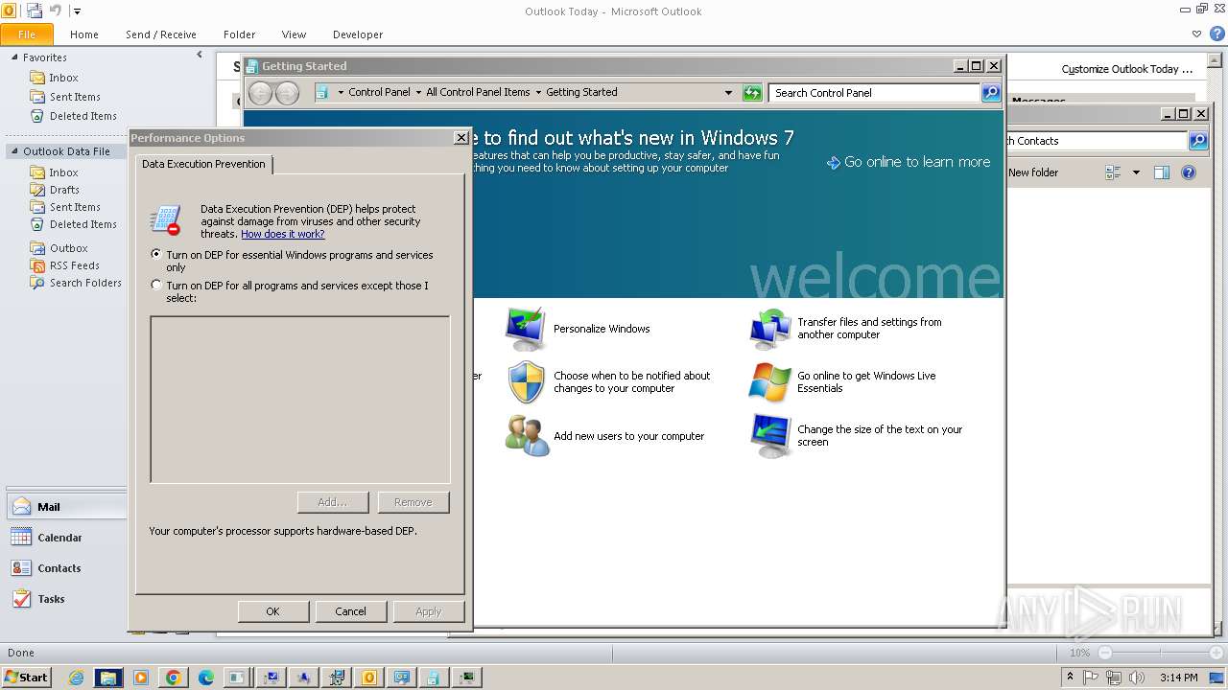Switch to the Developer ribbon tab
1228x690 pixels.
pyautogui.click(x=358, y=34)
